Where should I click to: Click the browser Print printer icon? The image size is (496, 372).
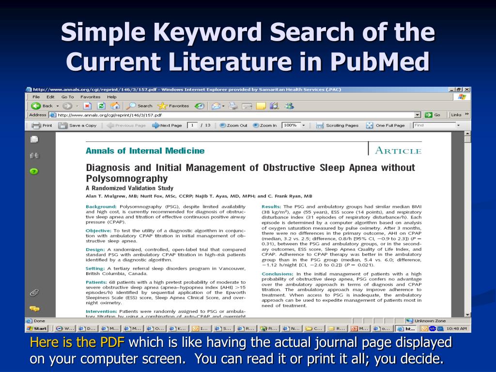tap(233, 106)
